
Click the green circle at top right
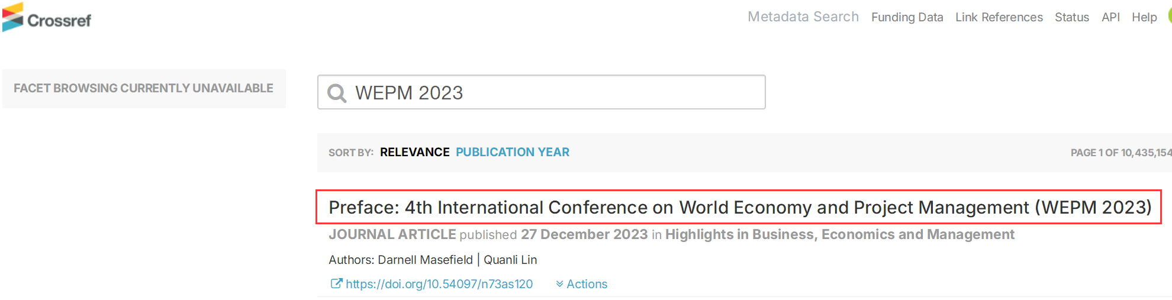click(1169, 17)
